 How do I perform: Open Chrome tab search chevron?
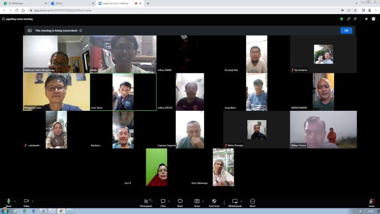click(356, 3)
